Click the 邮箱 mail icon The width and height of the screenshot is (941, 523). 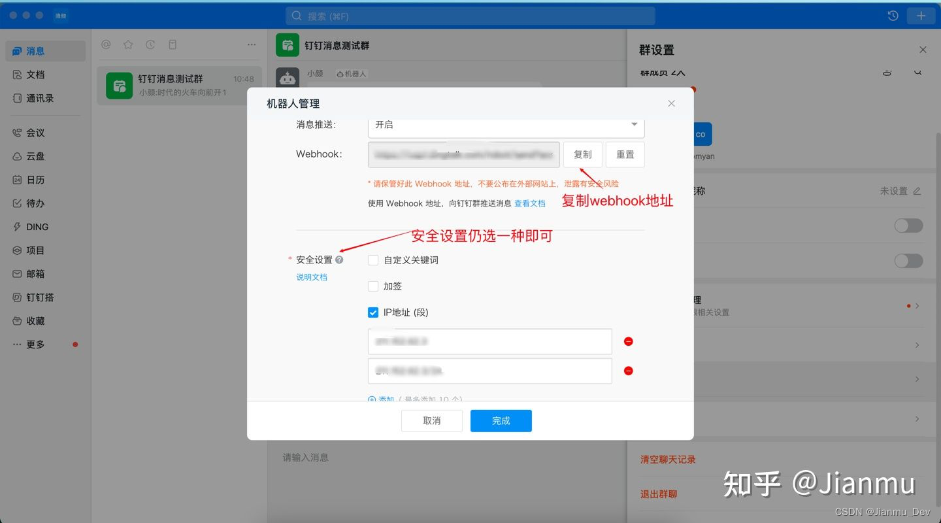pyautogui.click(x=17, y=274)
